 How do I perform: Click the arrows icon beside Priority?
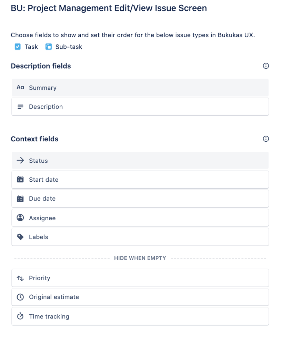click(20, 278)
